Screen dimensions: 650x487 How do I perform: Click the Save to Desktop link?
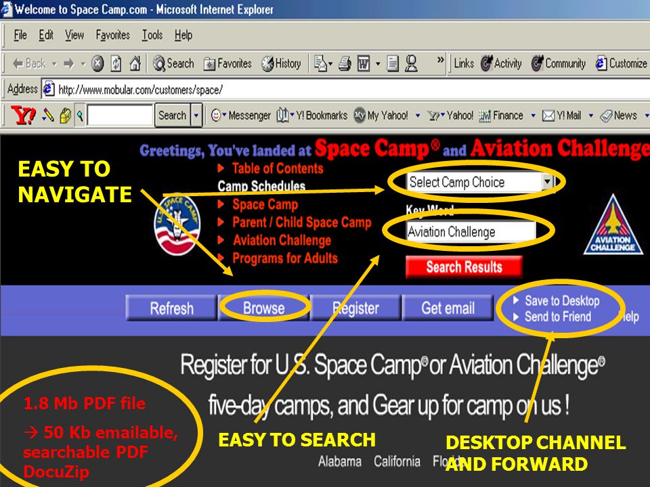pyautogui.click(x=562, y=300)
